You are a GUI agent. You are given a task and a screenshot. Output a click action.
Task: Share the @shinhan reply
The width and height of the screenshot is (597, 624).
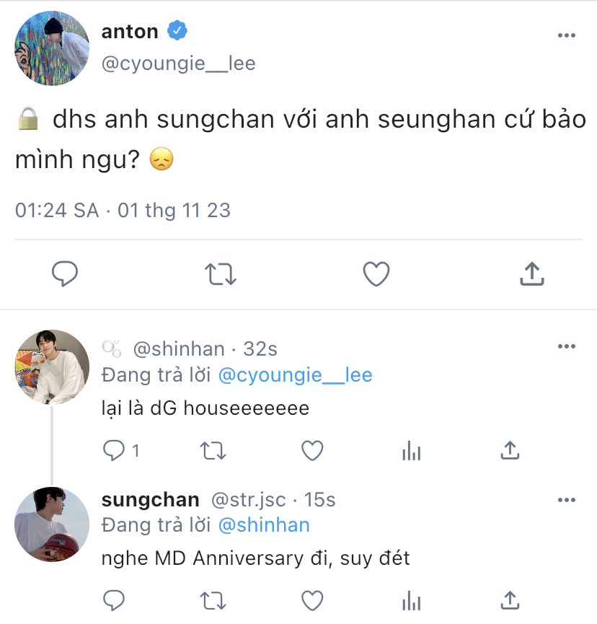click(x=510, y=450)
